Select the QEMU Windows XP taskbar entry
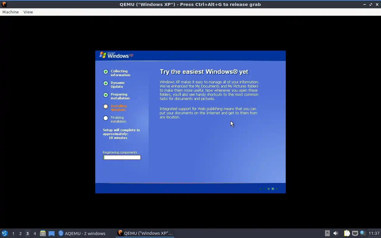The width and height of the screenshot is (381, 238). click(145, 233)
